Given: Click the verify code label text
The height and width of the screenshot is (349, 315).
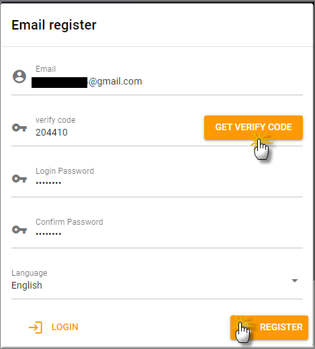Looking at the screenshot, I should pos(56,120).
